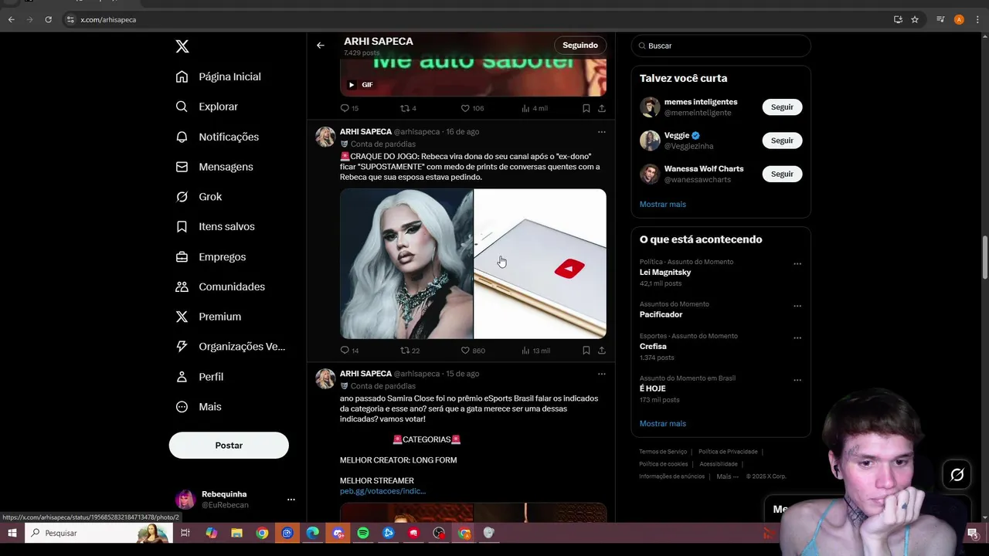Open Empregos in the sidebar
989x556 pixels.
pyautogui.click(x=211, y=256)
